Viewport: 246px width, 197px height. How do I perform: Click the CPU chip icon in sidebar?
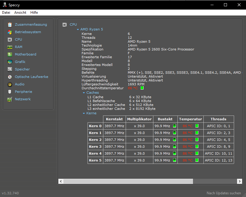pos(10,39)
